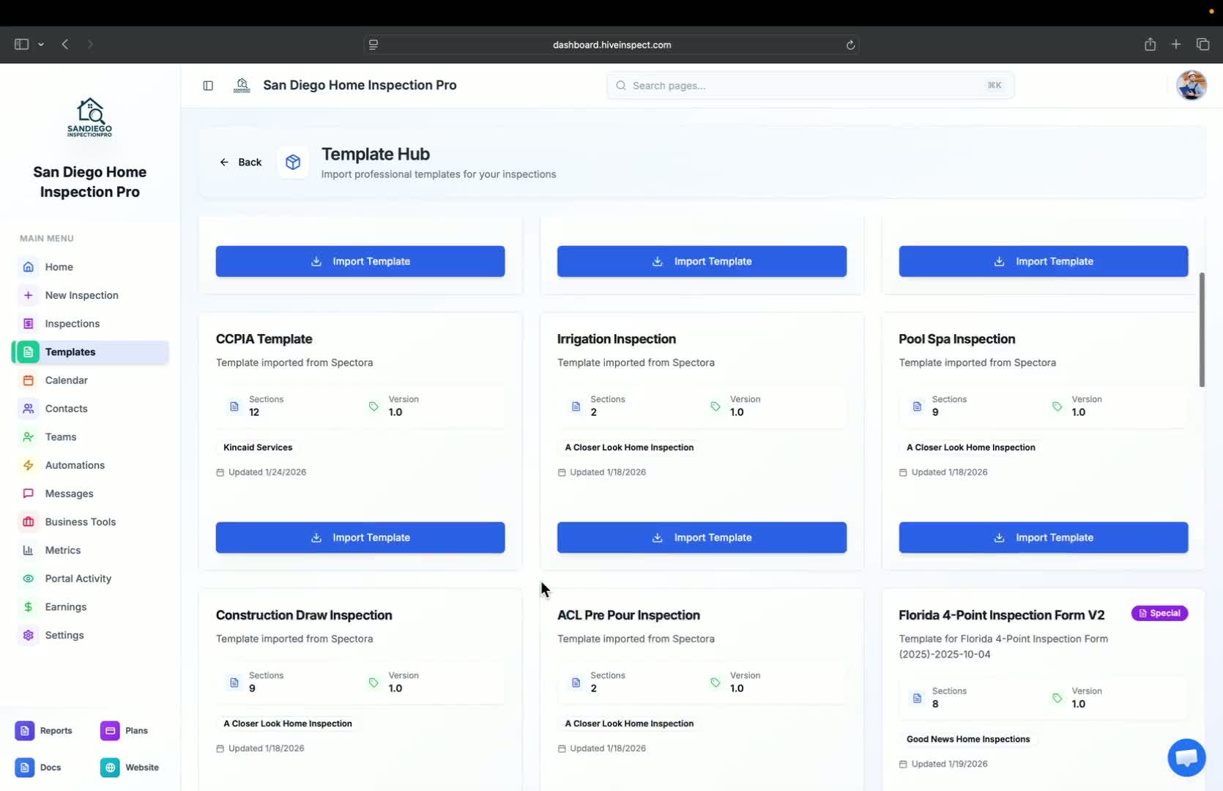Open Website shortcut at sidebar bottom

pyautogui.click(x=130, y=768)
